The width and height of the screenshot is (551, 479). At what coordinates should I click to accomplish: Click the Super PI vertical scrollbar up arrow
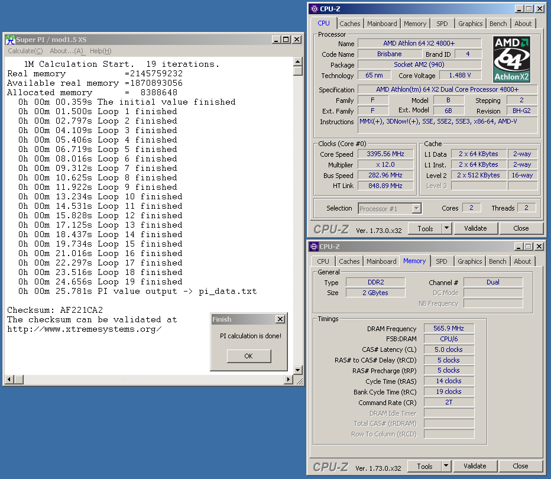(297, 62)
